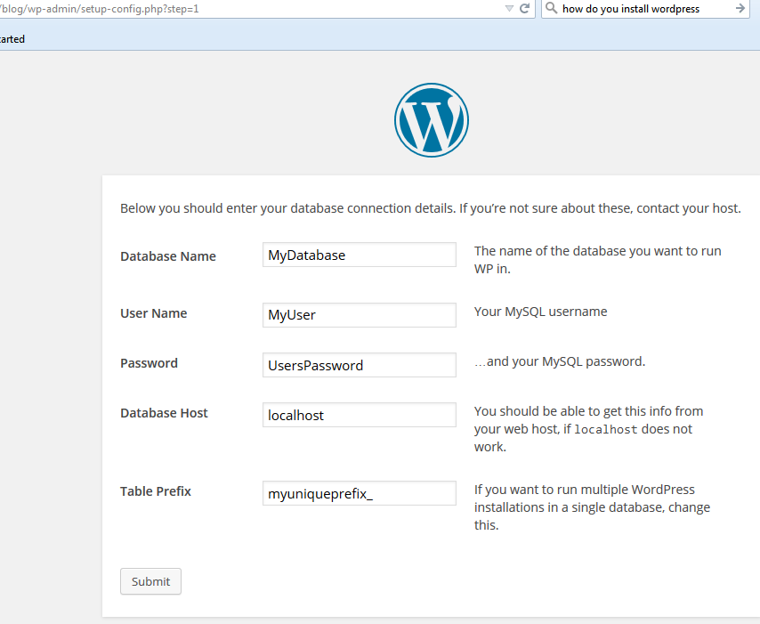Click the 'The name of the database' hint
This screenshot has height=624, width=760.
[598, 260]
